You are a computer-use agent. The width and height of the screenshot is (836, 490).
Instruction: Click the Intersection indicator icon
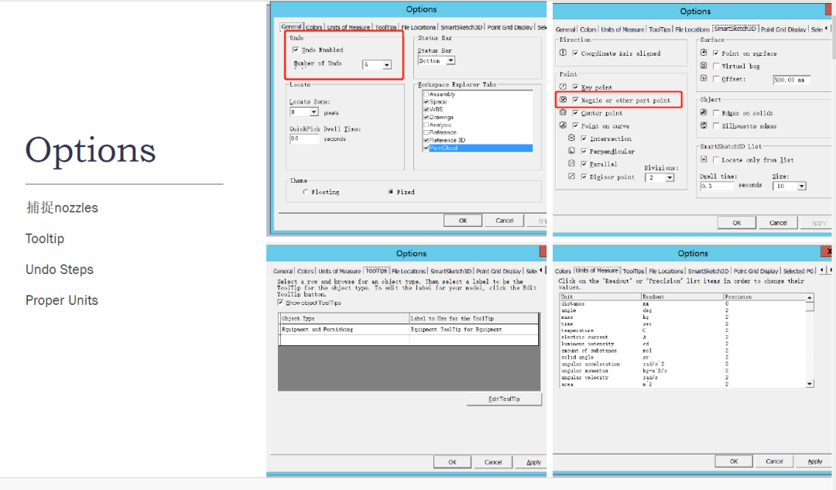coord(571,138)
